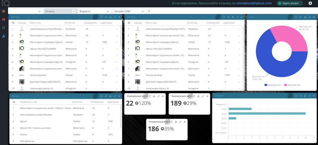The width and height of the screenshot is (318, 145).
Task: Sort left Авторы table by Сообщения column
Action: point(90,23)
